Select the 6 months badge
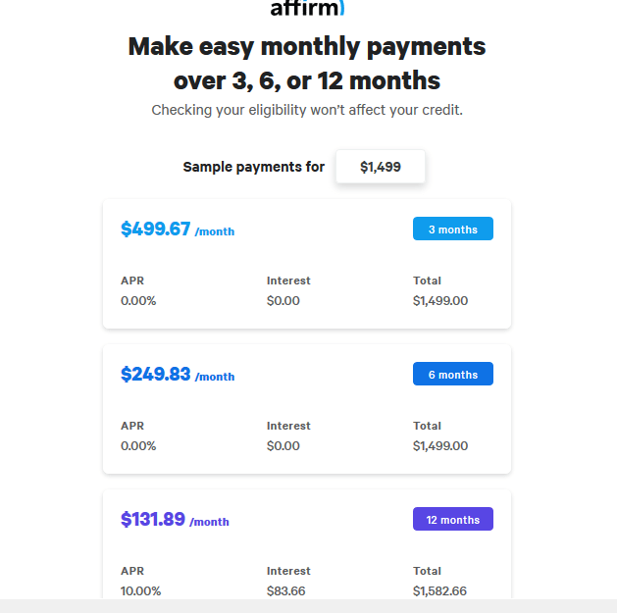The height and width of the screenshot is (613, 617). [x=452, y=375]
